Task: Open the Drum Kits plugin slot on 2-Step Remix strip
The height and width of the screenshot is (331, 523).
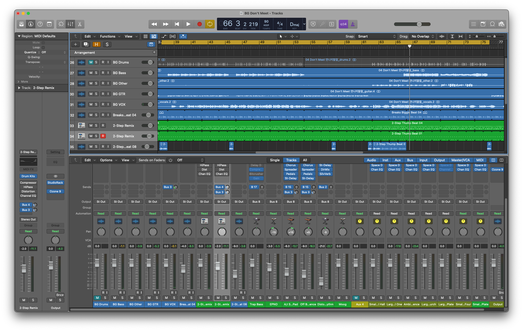Action: [28, 176]
